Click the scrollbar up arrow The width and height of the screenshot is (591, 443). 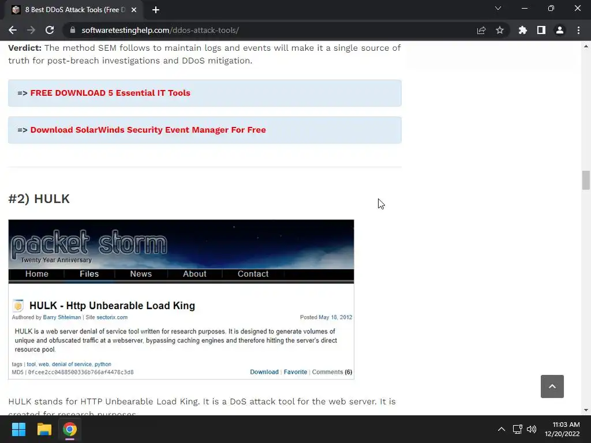click(x=586, y=46)
